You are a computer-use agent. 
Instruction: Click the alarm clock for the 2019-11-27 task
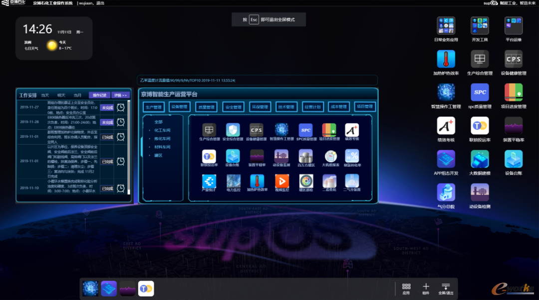[x=121, y=107]
